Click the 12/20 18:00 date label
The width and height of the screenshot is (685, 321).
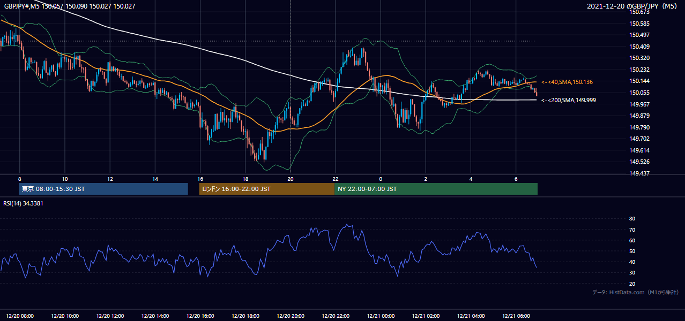point(245,316)
